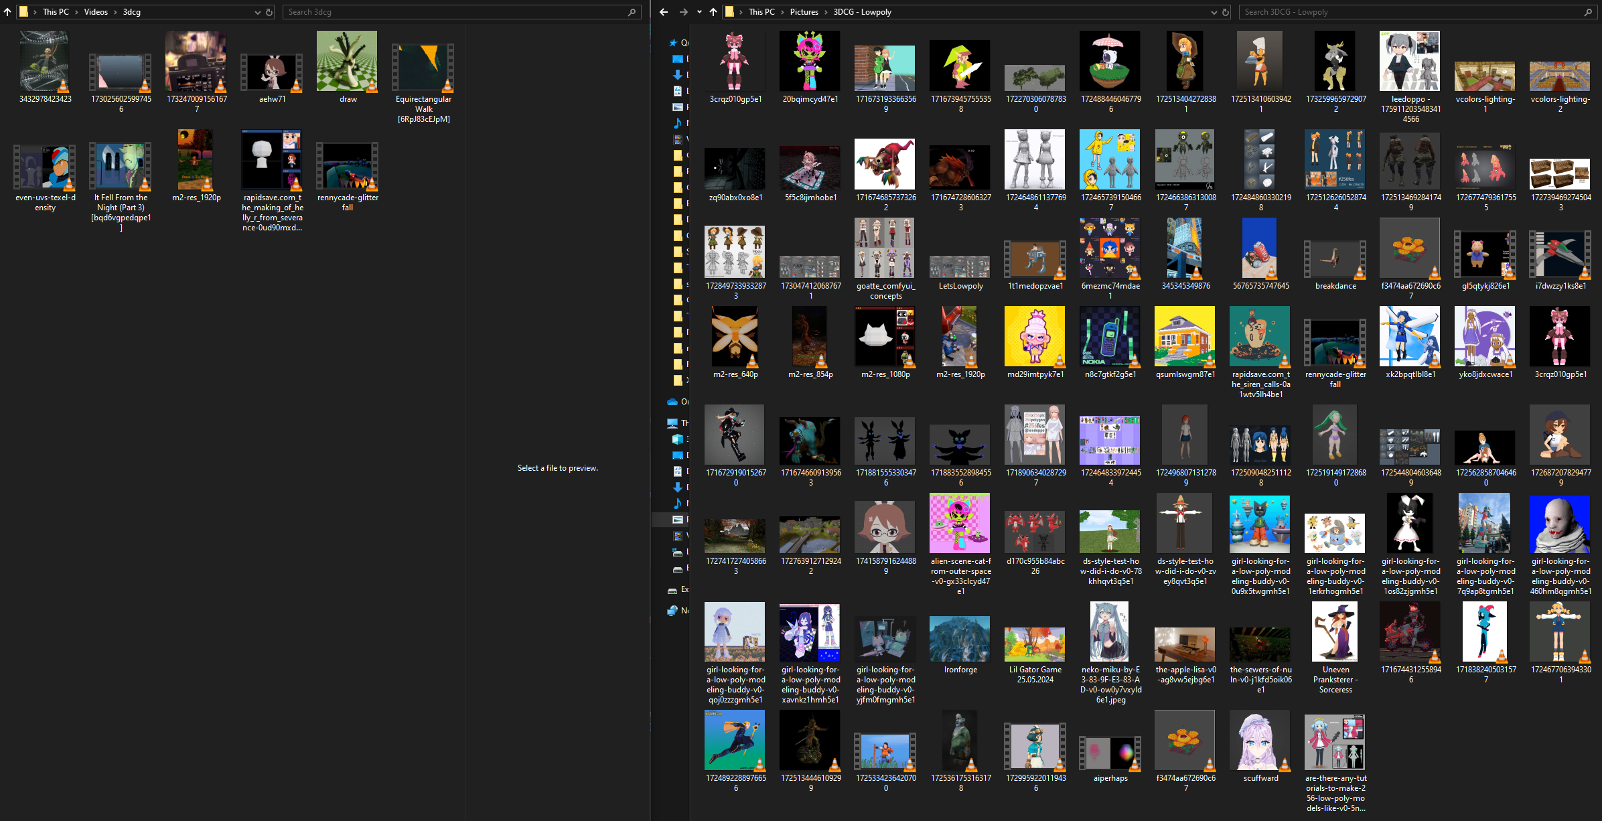Open external drive Ex in navigation pane

click(678, 590)
